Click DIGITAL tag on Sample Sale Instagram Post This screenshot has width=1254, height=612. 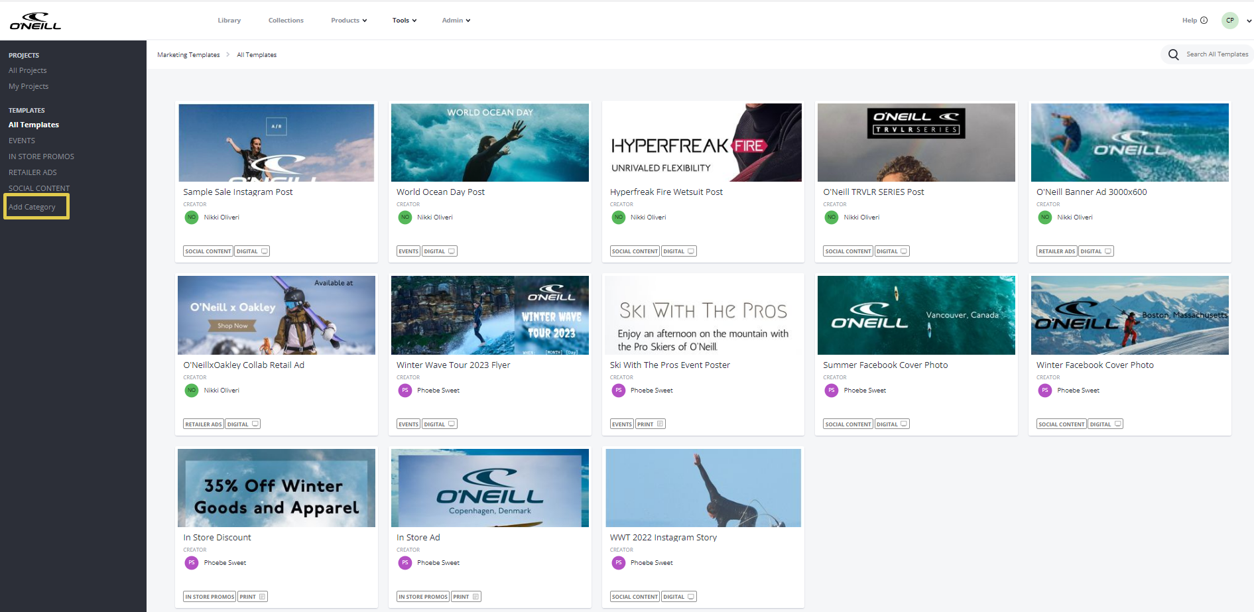click(252, 251)
